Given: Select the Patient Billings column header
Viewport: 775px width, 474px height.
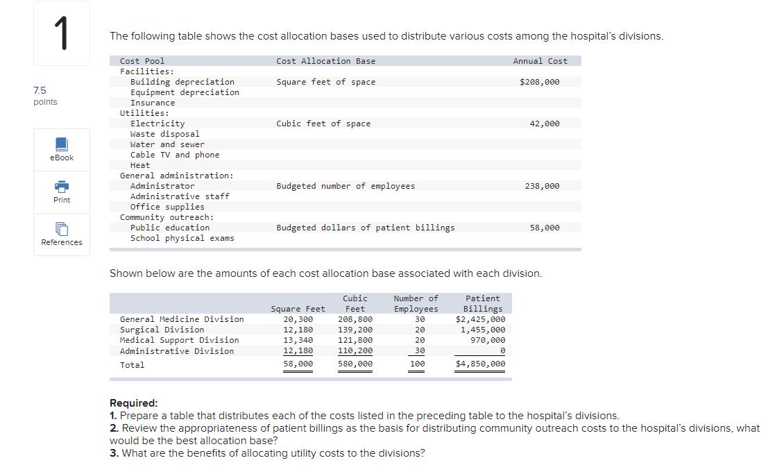Looking at the screenshot, I should (483, 303).
